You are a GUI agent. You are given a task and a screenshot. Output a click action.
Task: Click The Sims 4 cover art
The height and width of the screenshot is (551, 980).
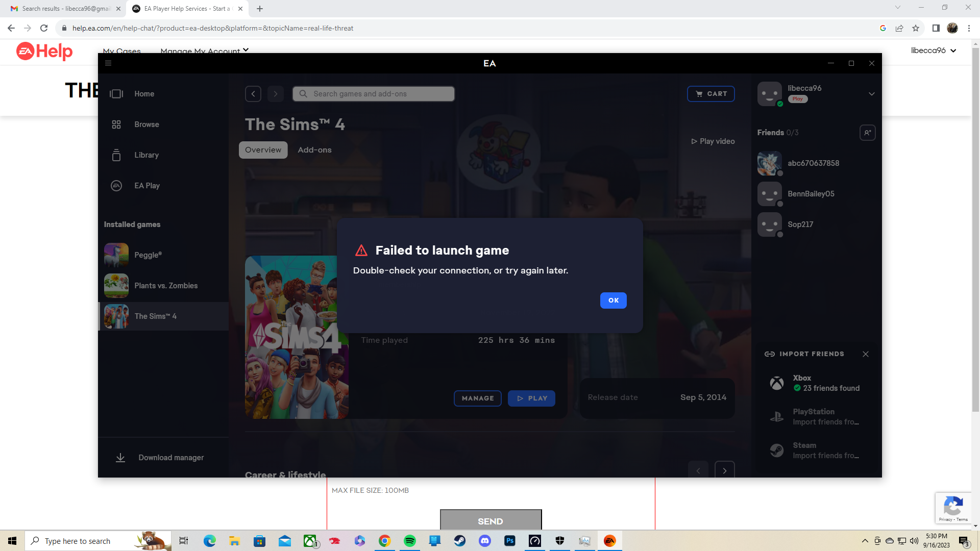point(297,337)
